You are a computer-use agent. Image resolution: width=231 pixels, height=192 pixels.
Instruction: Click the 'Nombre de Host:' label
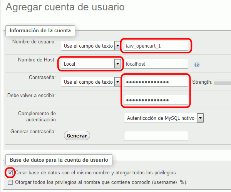coord(37,60)
